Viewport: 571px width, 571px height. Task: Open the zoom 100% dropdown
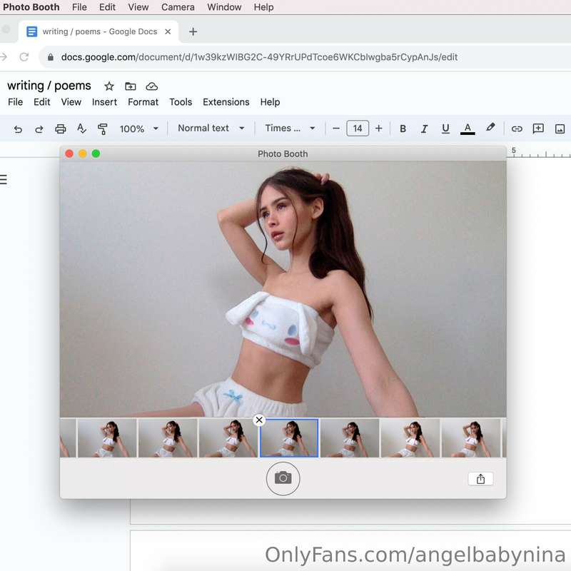[138, 129]
